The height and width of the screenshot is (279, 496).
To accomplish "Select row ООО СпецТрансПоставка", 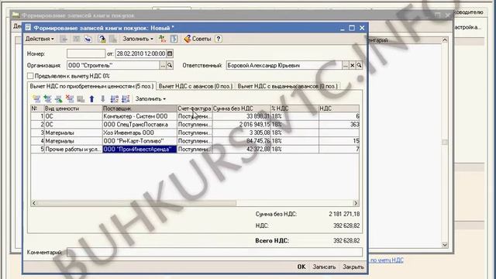I will point(195,124).
